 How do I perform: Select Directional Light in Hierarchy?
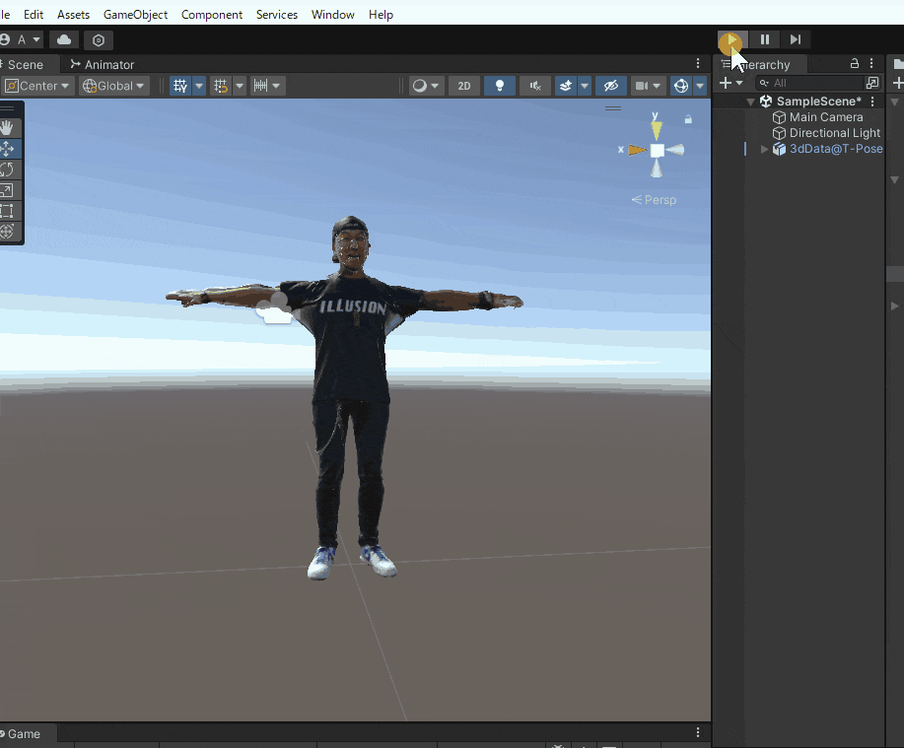(826, 133)
